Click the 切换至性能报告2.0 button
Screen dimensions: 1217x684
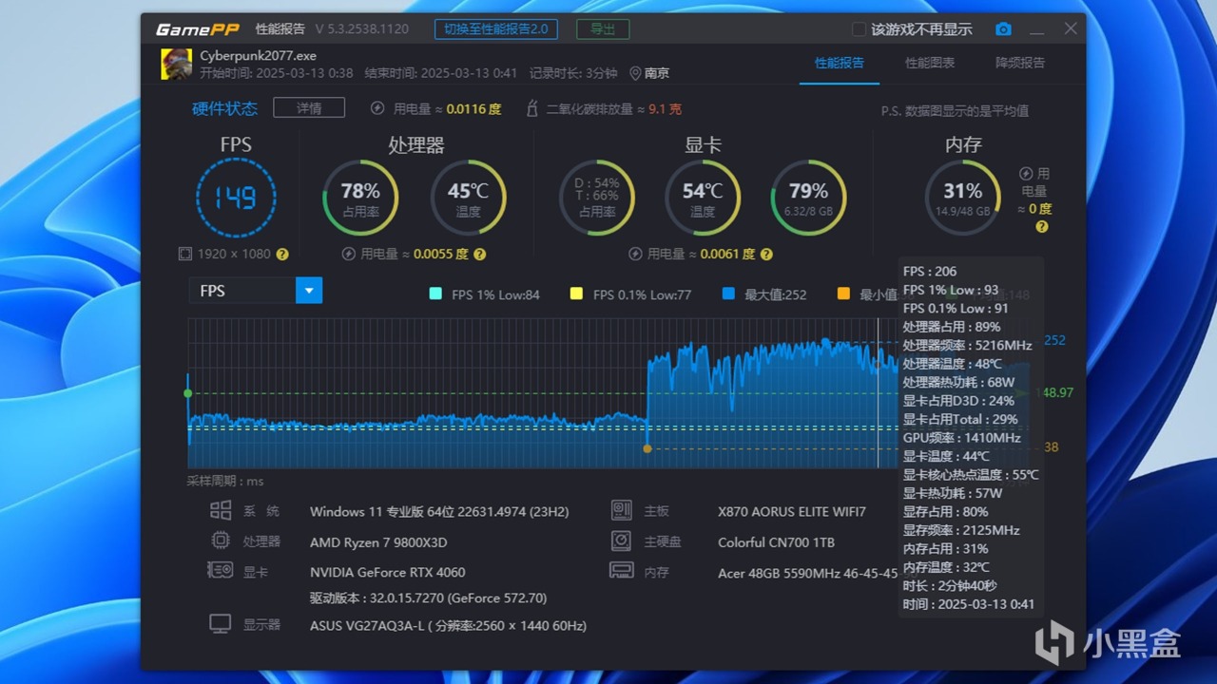[496, 29]
